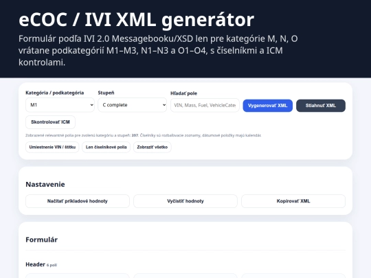The width and height of the screenshot is (371, 278).
Task: Click the subtitle describing IVI 2.0 Messagebooku
Action: [158, 50]
